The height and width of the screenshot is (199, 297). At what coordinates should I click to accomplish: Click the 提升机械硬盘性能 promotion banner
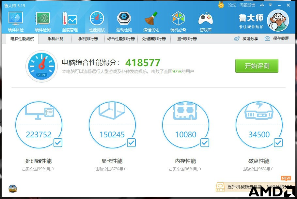256,187
